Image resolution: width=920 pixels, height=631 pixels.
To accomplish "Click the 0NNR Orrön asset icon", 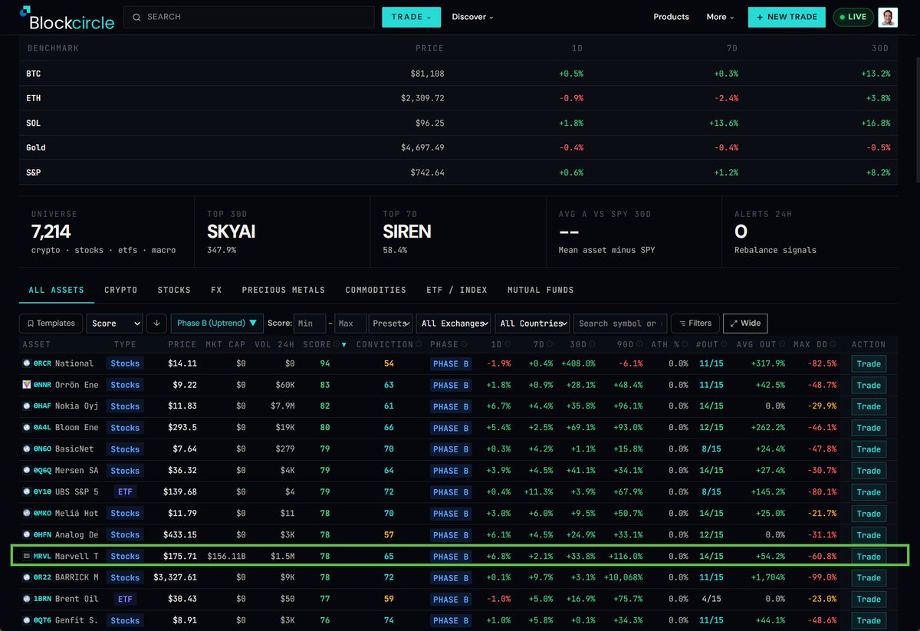I will tap(27, 385).
